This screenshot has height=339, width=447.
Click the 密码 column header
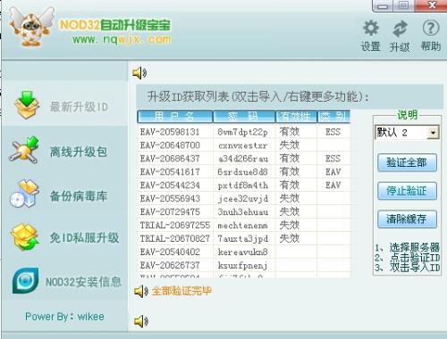(244, 116)
